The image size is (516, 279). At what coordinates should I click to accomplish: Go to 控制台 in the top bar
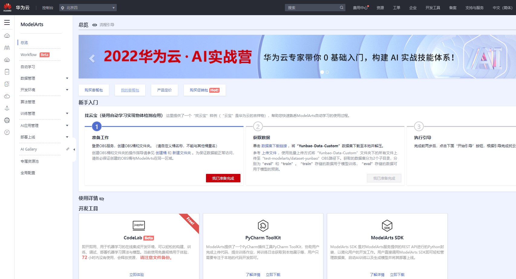click(48, 8)
